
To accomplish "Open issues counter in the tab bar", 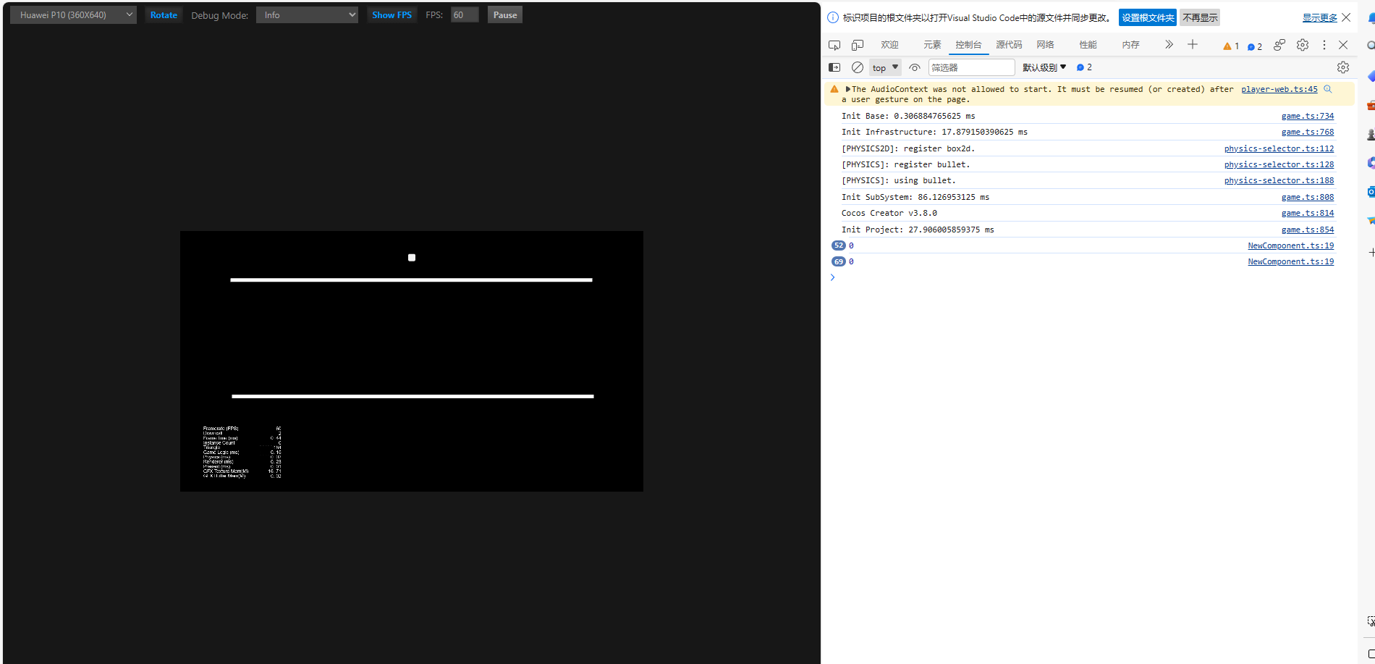I will (x=1255, y=46).
